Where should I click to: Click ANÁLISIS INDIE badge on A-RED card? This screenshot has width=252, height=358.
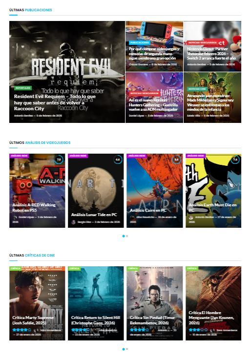(19, 156)
